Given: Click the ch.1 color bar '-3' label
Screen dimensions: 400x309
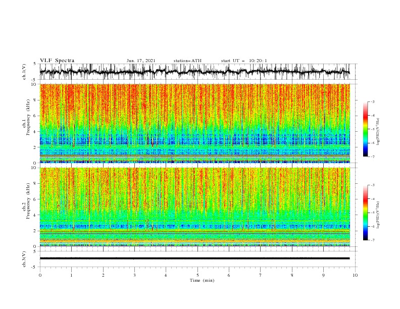Looking at the screenshot, I should pyautogui.click(x=373, y=101).
